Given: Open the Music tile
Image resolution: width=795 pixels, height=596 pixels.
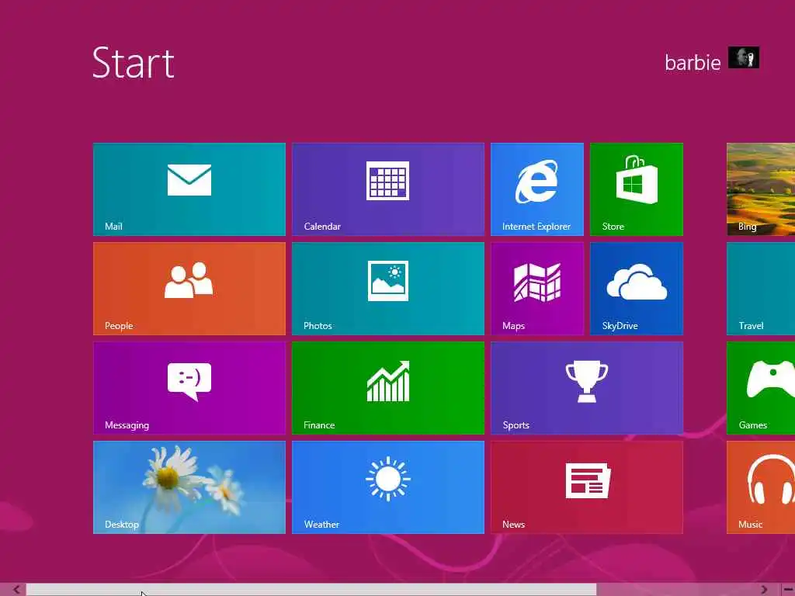Looking at the screenshot, I should click(761, 487).
